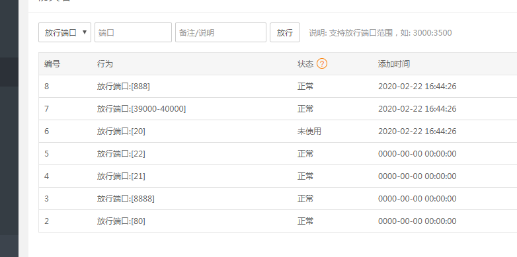Click timestamp in the port 888 row
This screenshot has width=517, height=257.
tap(417, 87)
